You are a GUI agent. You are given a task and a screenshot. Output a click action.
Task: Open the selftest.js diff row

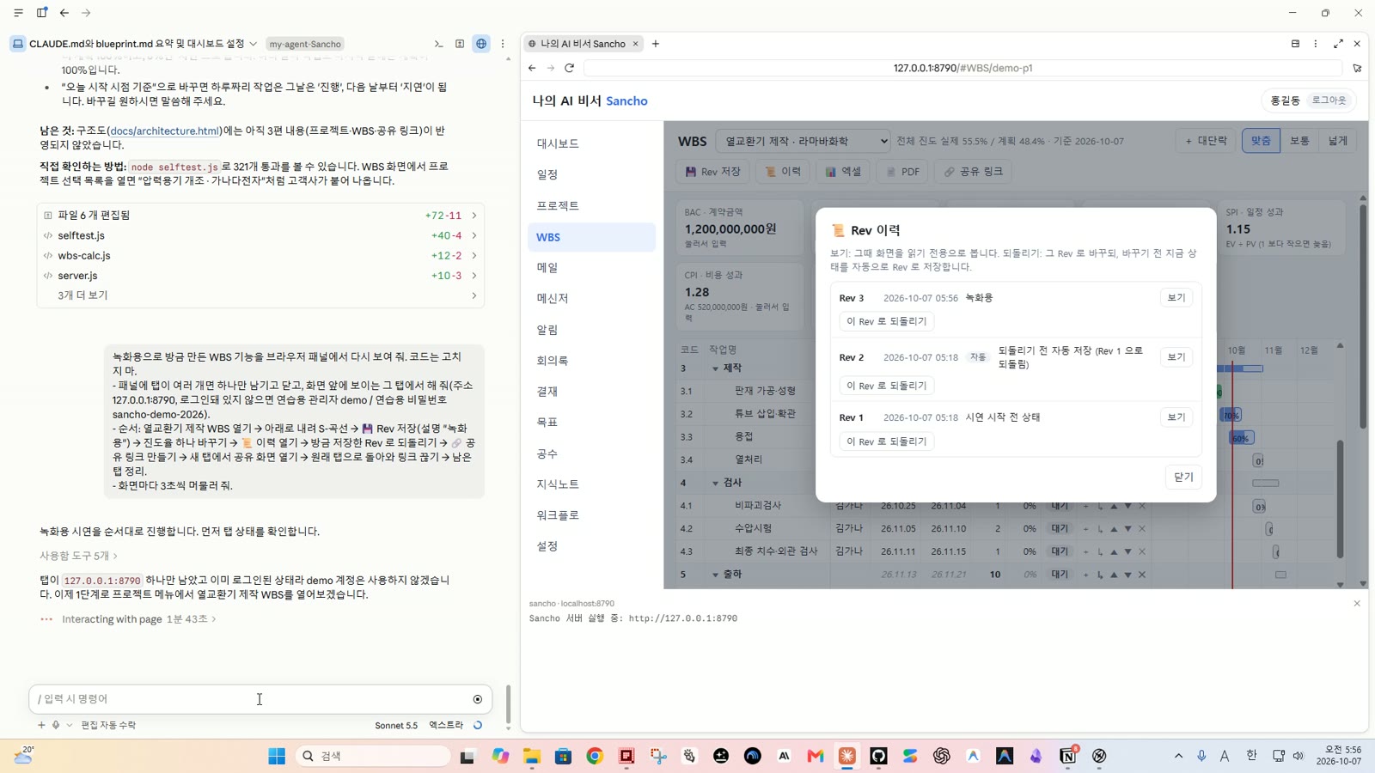(x=260, y=235)
